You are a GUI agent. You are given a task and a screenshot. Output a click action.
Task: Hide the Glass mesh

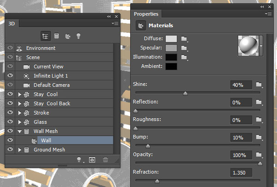(x=10, y=121)
